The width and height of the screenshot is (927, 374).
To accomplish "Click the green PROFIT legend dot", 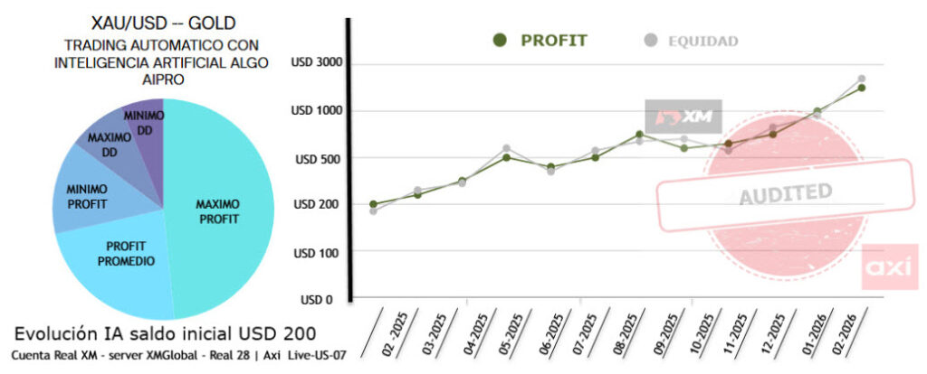I will click(500, 40).
